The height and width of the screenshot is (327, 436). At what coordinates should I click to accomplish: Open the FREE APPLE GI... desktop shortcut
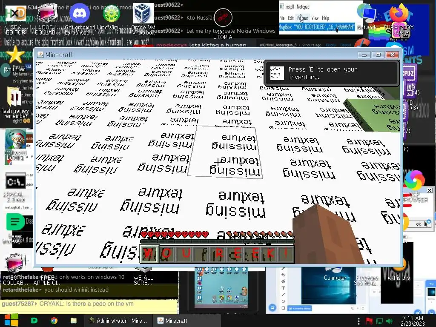(x=47, y=275)
